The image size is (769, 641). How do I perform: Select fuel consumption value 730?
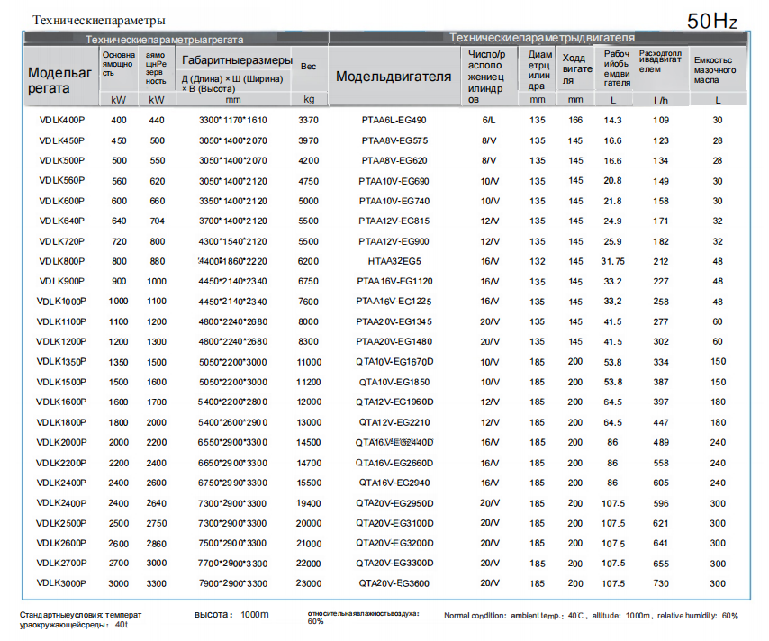pyautogui.click(x=661, y=583)
